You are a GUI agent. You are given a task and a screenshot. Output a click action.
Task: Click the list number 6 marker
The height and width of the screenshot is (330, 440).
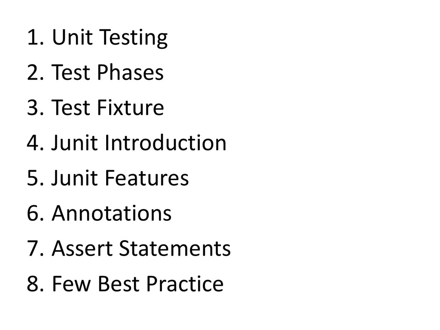click(x=35, y=213)
